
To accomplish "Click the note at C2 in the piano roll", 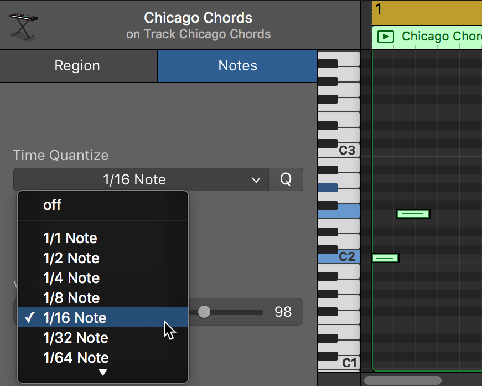I will pos(385,258).
